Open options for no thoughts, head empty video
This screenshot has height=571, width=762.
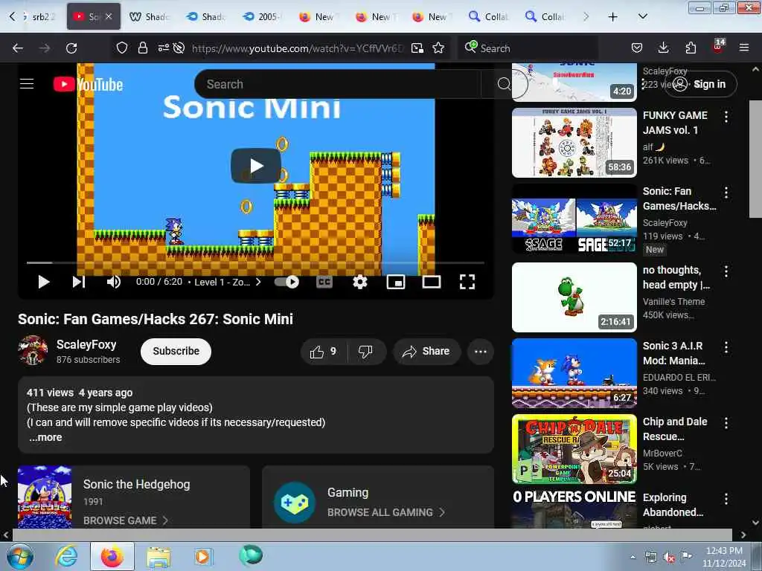726,271
